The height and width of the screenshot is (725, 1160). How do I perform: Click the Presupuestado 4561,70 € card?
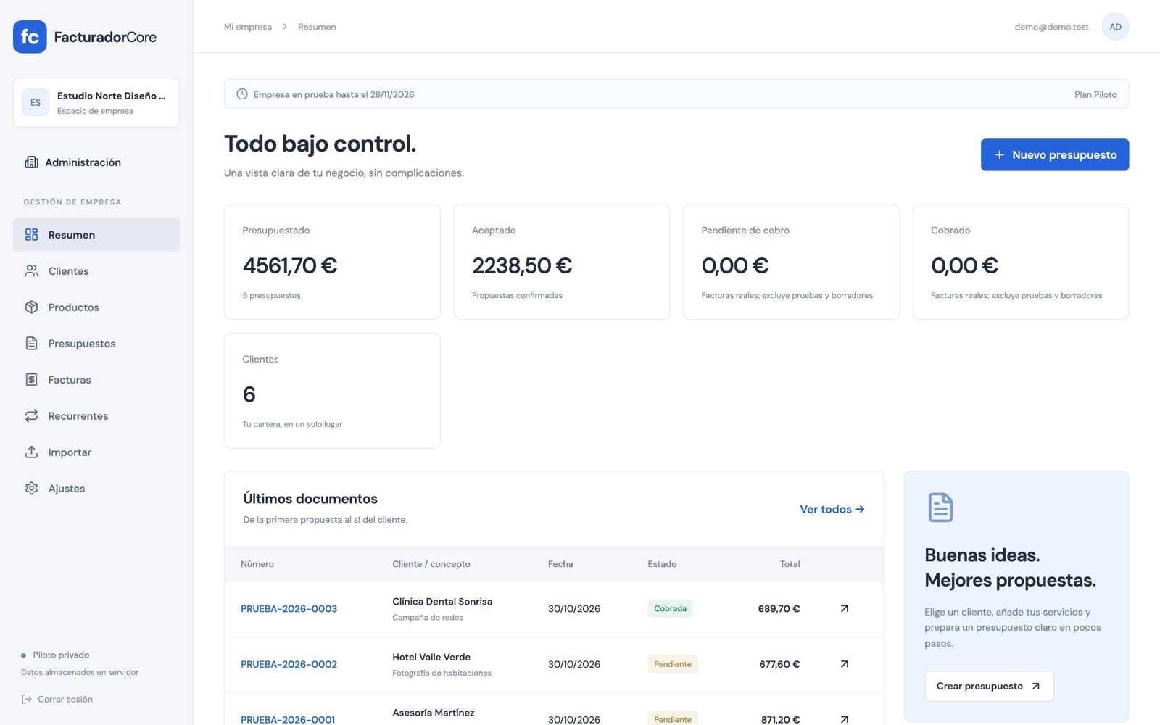point(332,262)
